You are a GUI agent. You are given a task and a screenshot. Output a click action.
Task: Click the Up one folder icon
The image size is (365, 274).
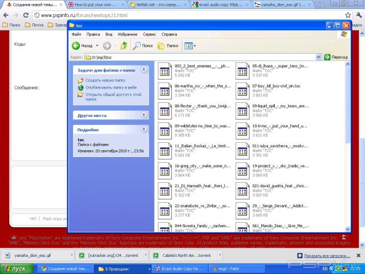pos(124,46)
